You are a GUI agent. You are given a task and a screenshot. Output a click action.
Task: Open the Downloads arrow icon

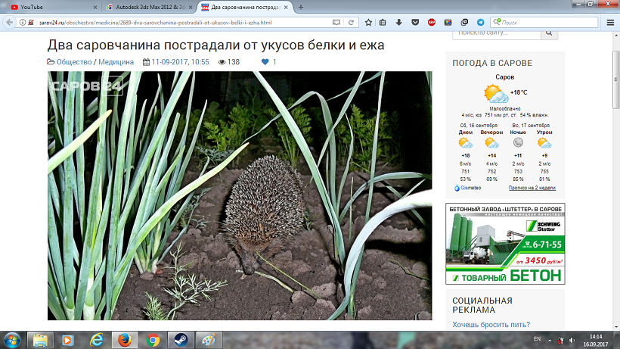coord(399,23)
